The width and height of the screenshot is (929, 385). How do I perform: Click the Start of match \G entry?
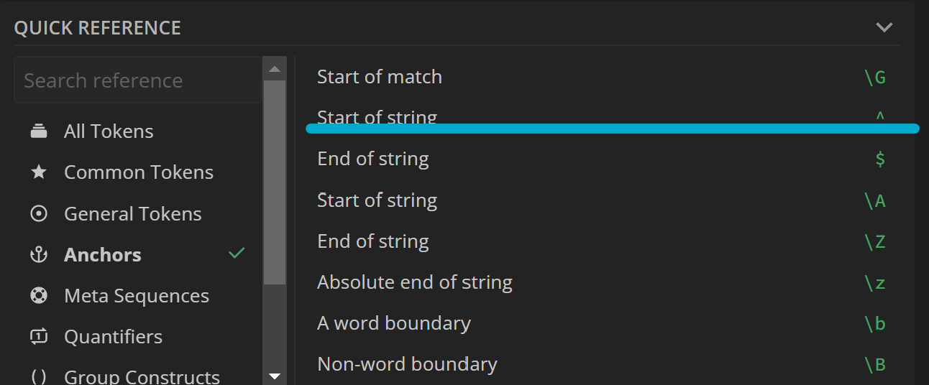601,77
